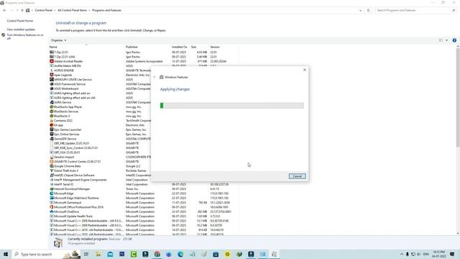Select the Internet Download Manager entry

[72, 188]
